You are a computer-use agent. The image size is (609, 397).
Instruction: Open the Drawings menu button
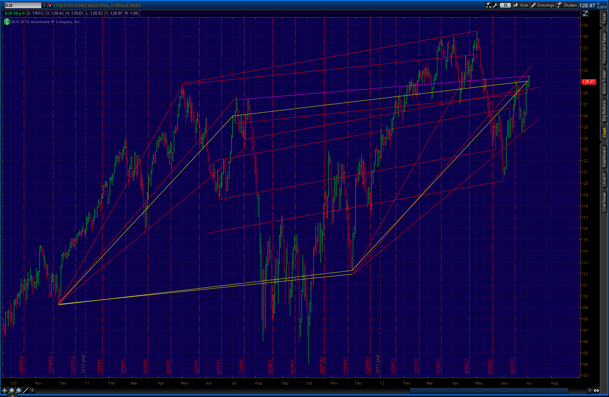543,5
